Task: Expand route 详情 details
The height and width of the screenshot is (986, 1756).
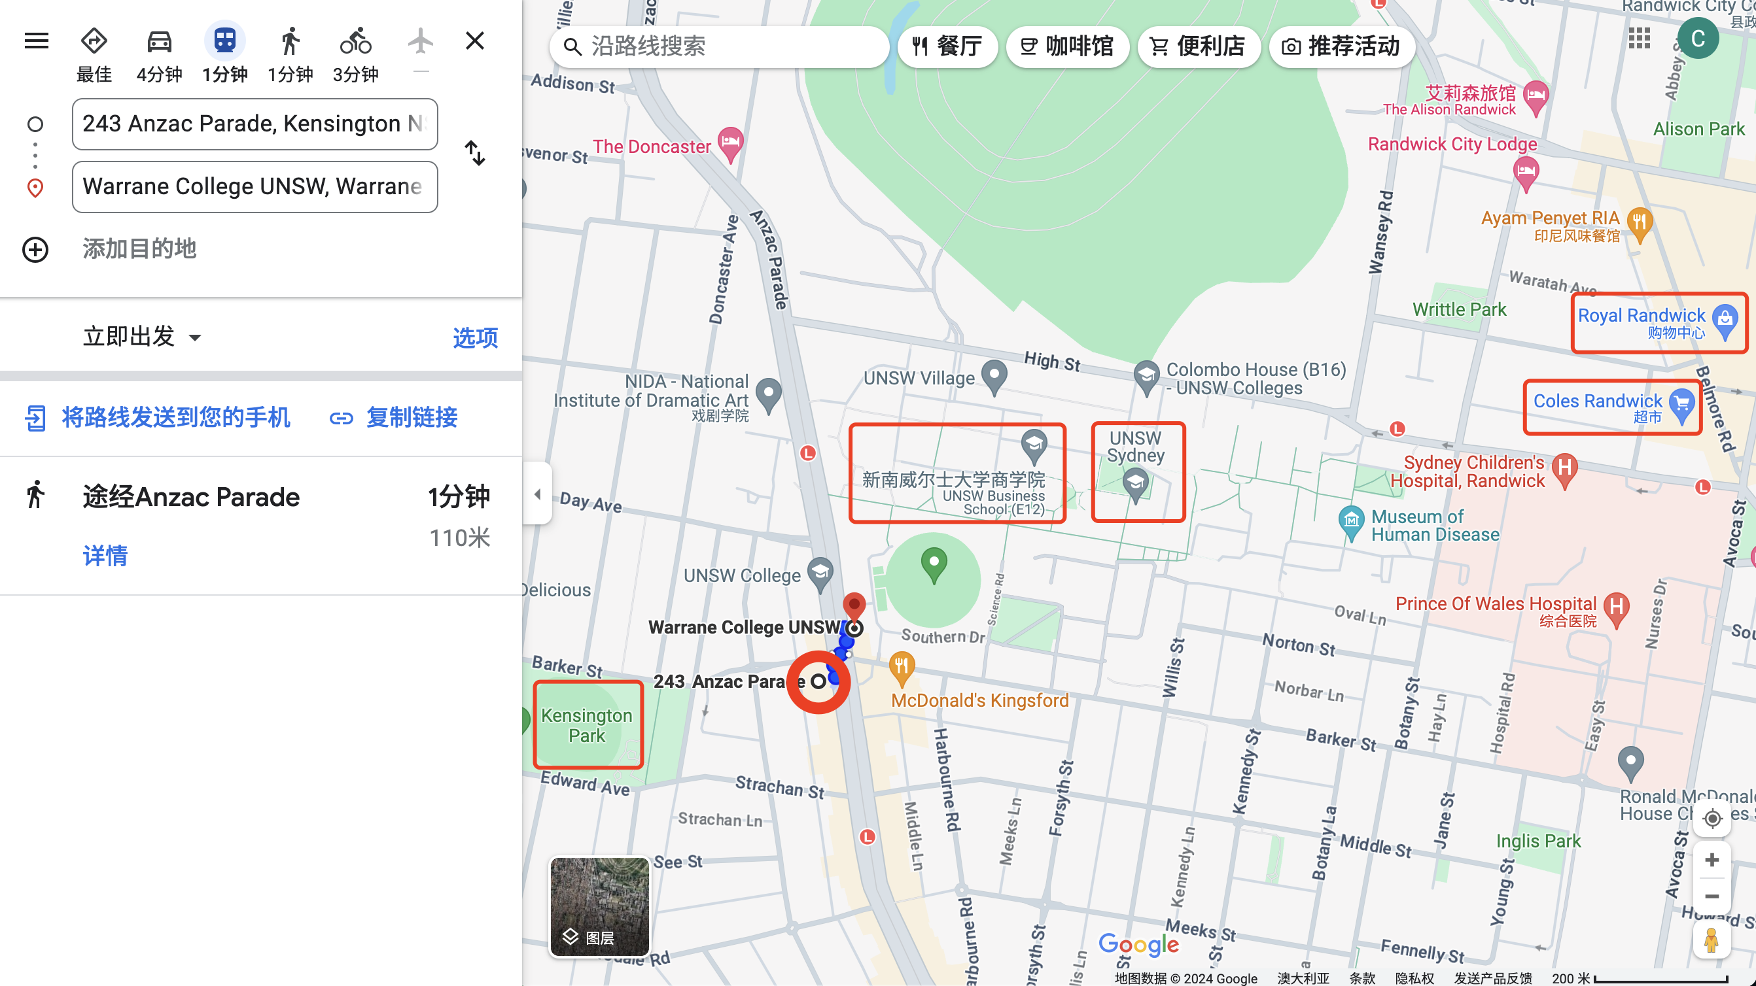Action: [x=105, y=556]
